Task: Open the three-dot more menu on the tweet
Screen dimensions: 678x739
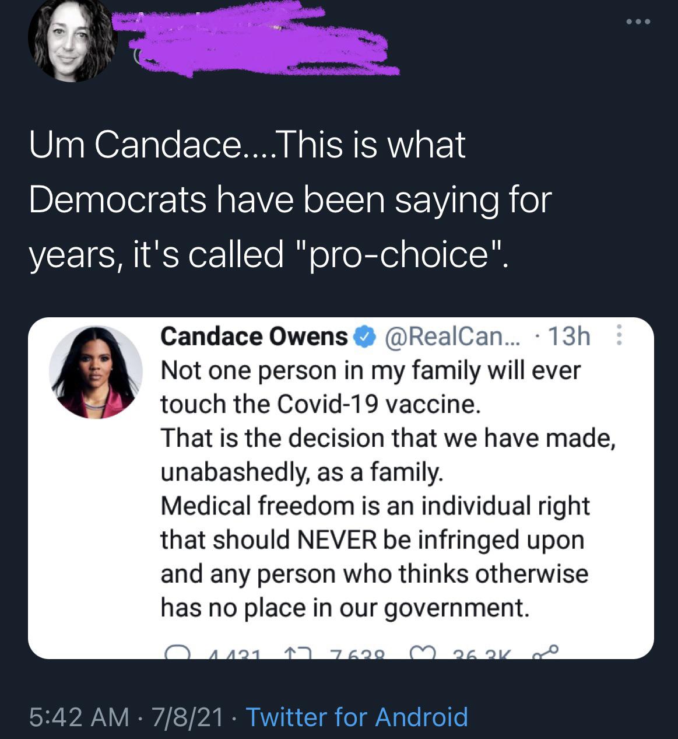Action: 637,22
